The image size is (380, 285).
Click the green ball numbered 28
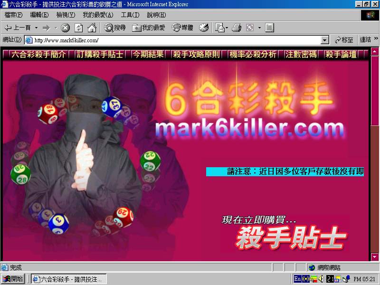click(x=20, y=174)
